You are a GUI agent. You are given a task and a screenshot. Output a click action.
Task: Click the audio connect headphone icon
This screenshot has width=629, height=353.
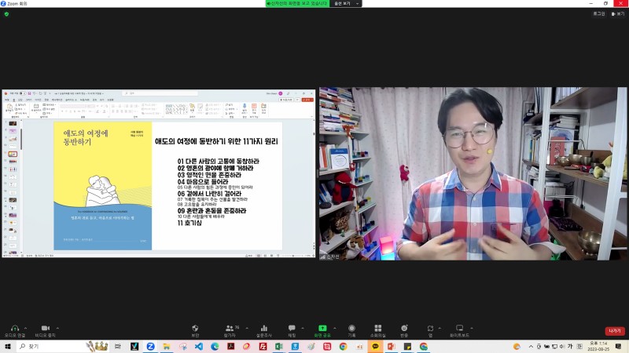(x=14, y=328)
